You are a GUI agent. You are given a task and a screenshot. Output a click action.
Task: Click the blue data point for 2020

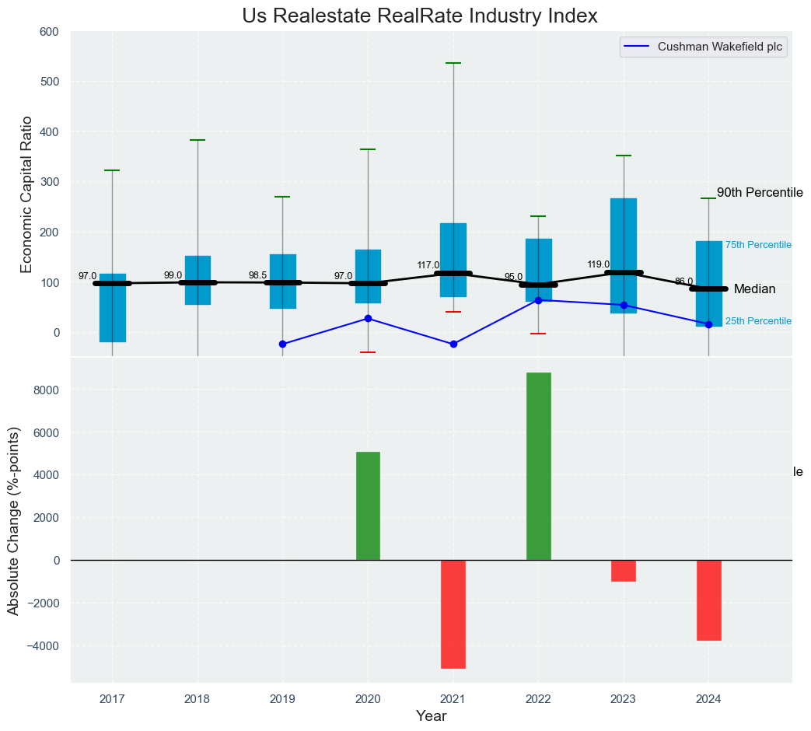[x=368, y=318]
